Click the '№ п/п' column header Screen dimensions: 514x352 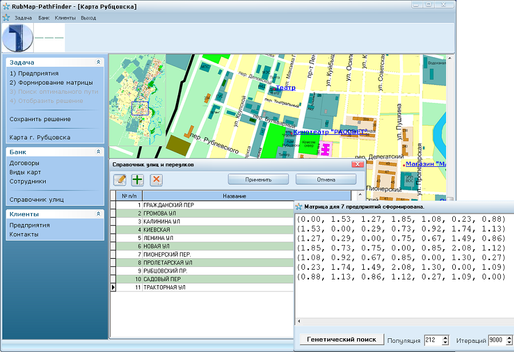pos(129,196)
